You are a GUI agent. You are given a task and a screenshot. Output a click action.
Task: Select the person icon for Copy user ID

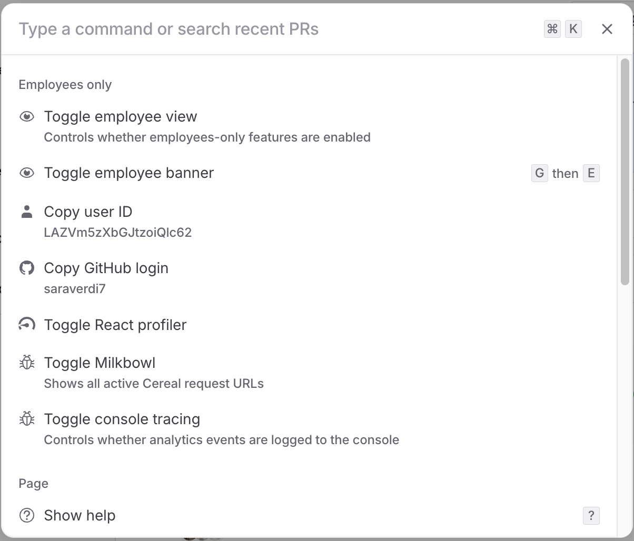[x=26, y=212]
